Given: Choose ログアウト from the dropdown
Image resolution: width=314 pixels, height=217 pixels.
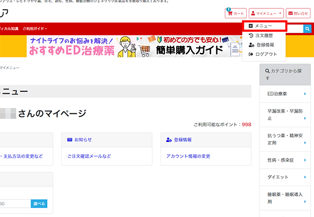Looking at the screenshot, I should (x=264, y=54).
